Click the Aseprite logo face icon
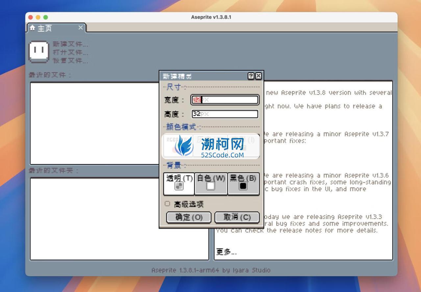 [x=39, y=52]
